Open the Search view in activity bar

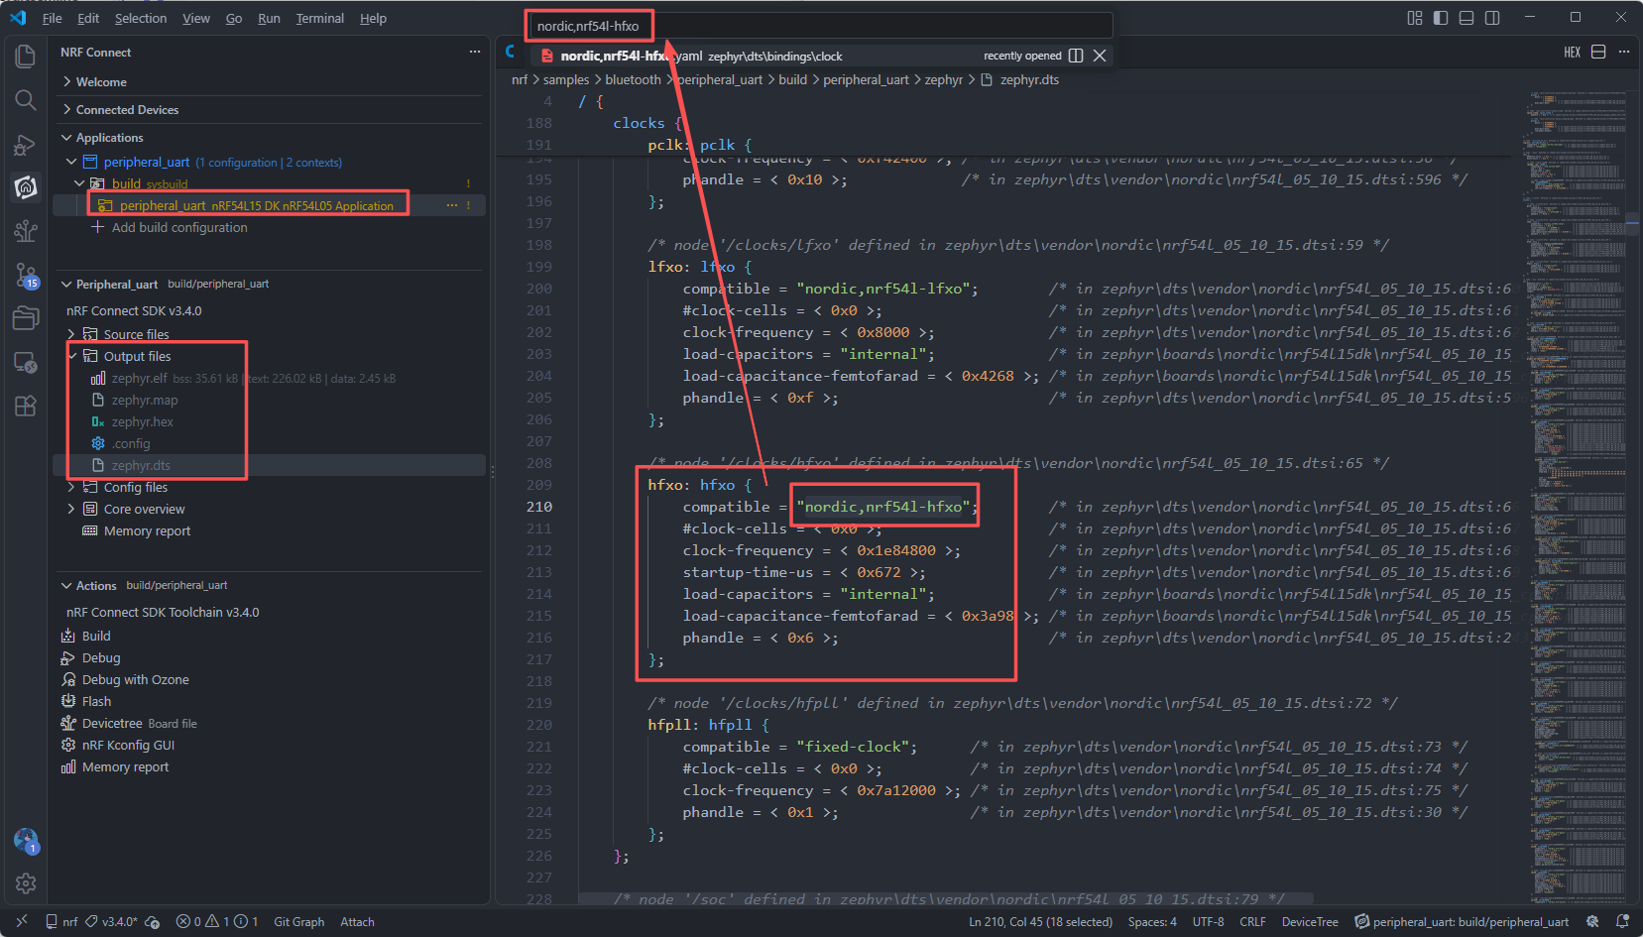click(26, 100)
